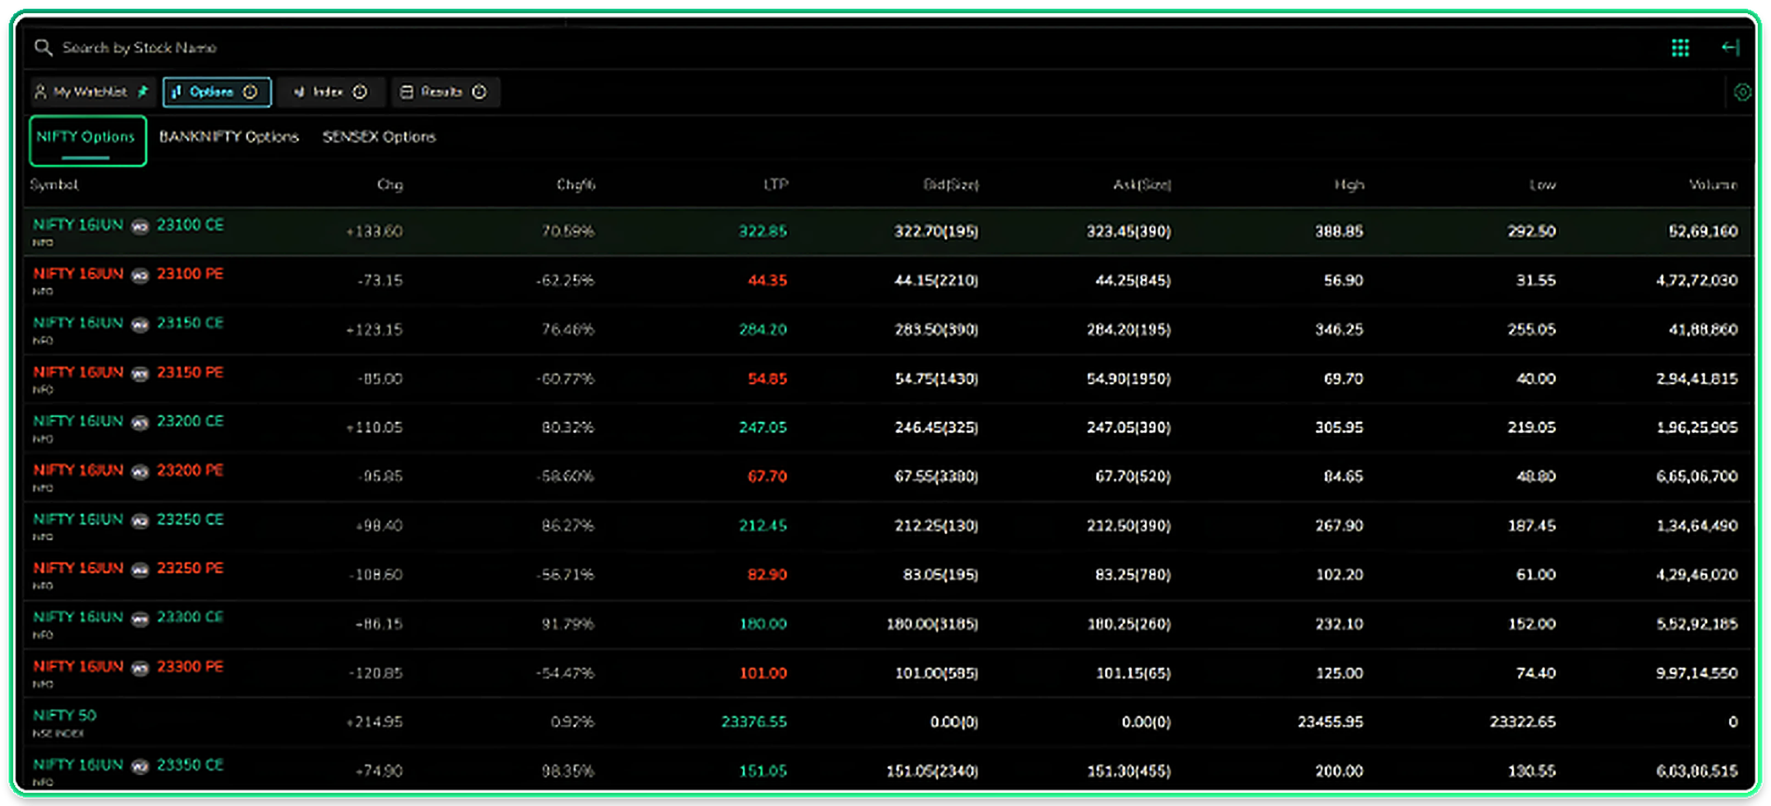Open NIFTY 16JUN 23350 CE symbol
This screenshot has height=806, width=1771.
(129, 765)
